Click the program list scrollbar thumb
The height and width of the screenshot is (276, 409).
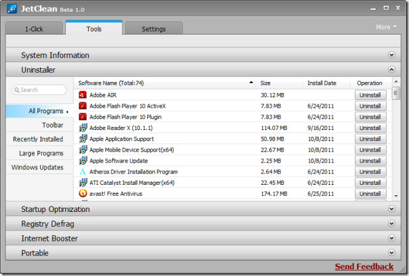395,94
